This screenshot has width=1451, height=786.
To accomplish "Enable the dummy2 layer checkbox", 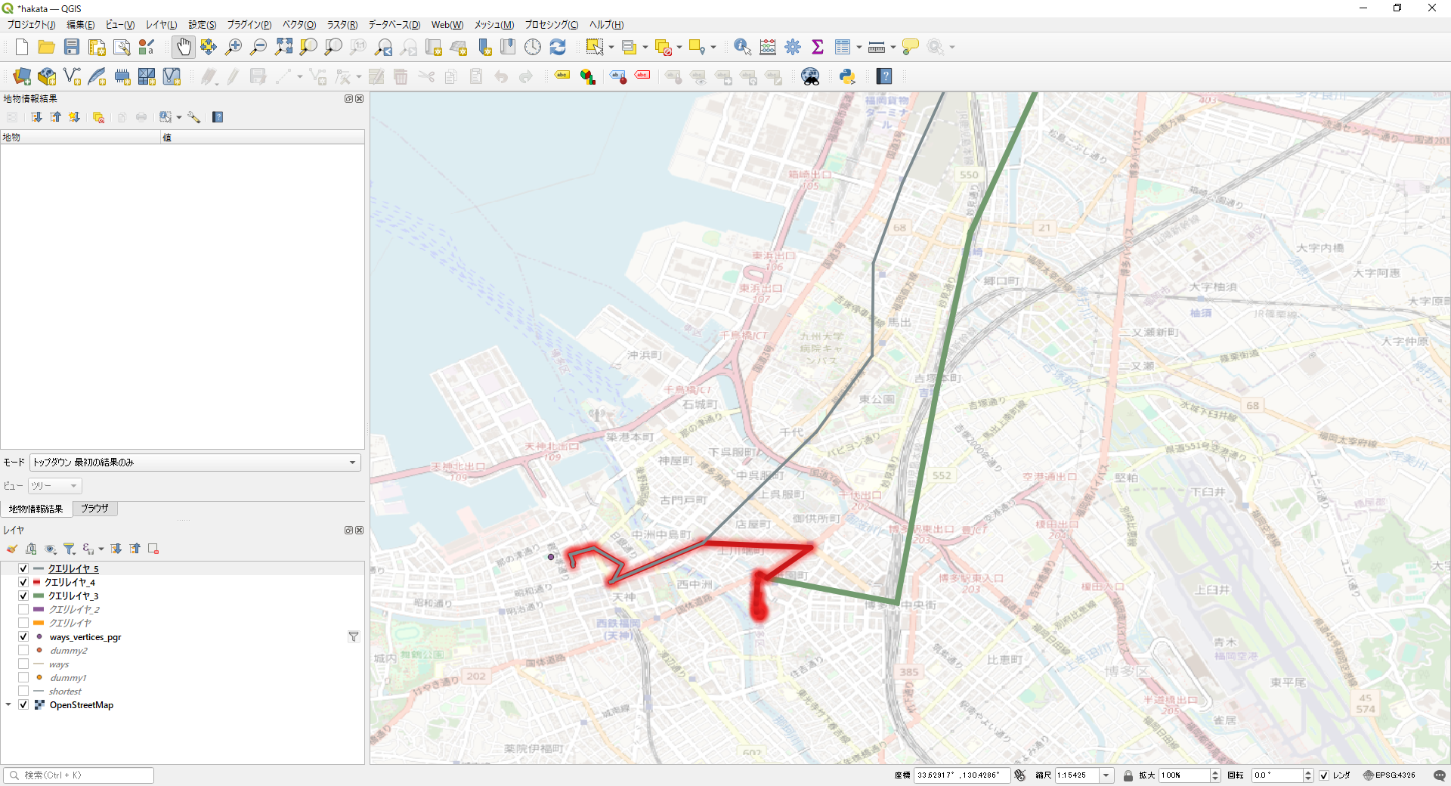I will coord(23,650).
